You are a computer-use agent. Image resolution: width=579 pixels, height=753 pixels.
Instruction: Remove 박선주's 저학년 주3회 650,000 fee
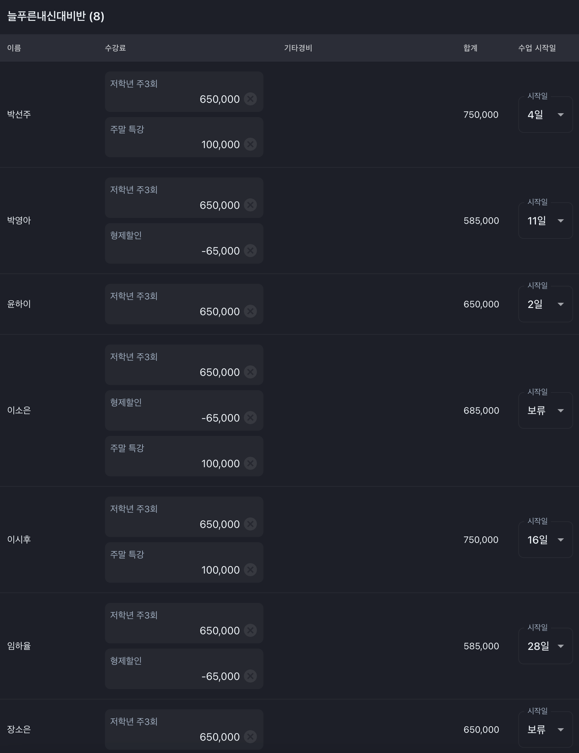coord(250,99)
